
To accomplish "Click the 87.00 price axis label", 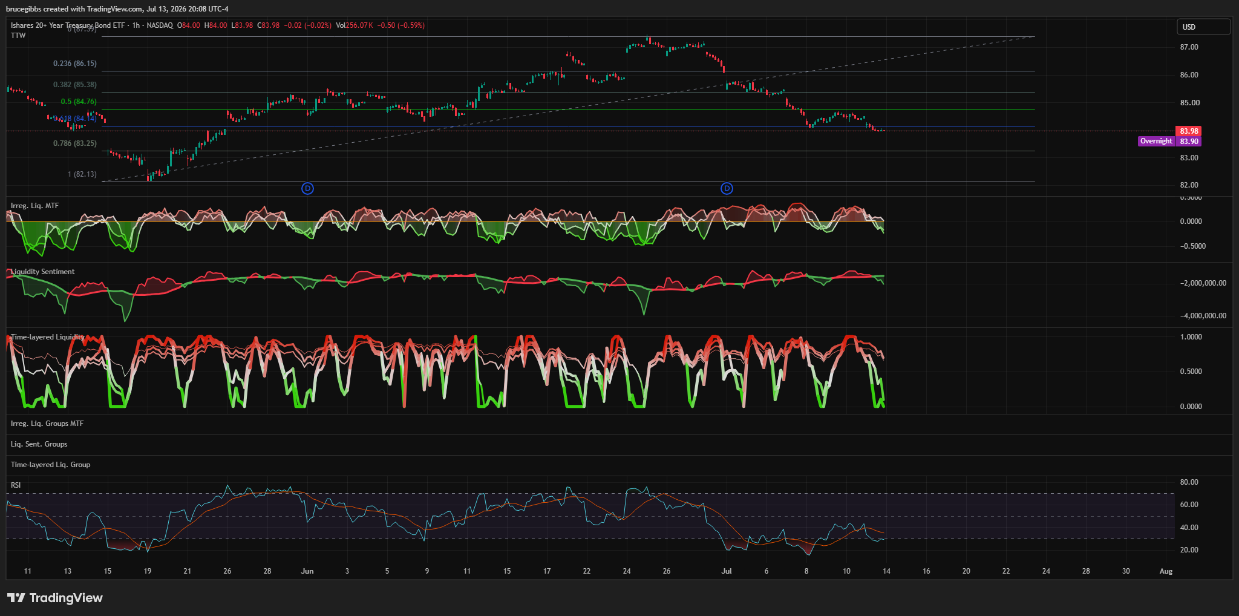I will [x=1189, y=47].
